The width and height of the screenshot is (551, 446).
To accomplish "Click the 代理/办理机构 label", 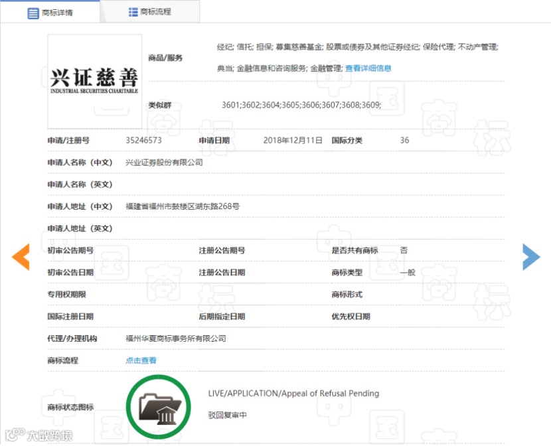I will [x=72, y=338].
